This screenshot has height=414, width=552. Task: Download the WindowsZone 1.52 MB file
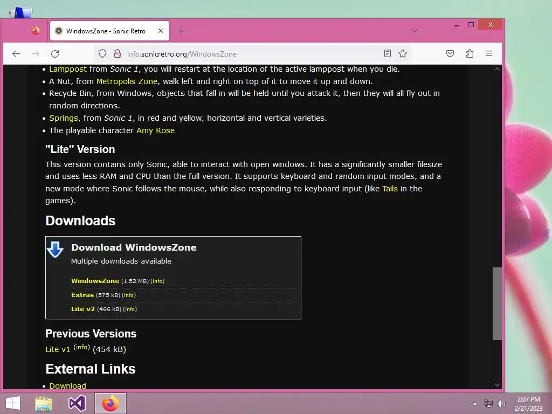95,281
